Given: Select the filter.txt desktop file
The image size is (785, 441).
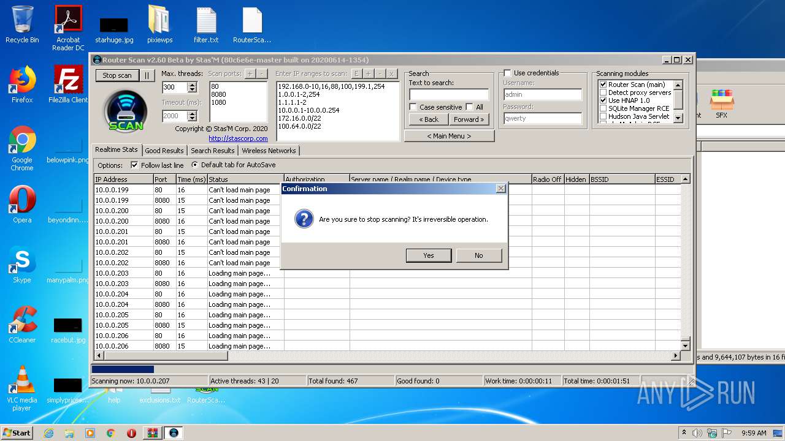Looking at the screenshot, I should click(206, 24).
